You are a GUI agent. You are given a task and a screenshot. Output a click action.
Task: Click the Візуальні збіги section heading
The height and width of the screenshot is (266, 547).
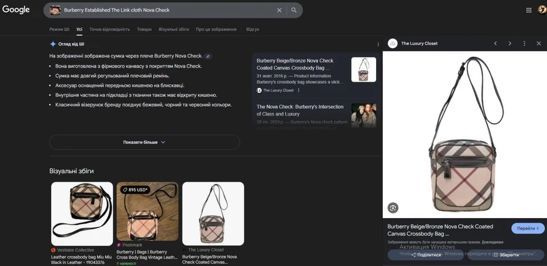pyautogui.click(x=72, y=171)
